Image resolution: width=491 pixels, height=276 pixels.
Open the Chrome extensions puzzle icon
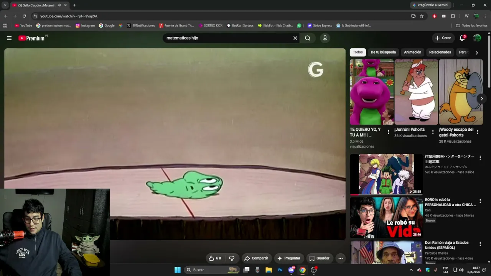tap(453, 16)
